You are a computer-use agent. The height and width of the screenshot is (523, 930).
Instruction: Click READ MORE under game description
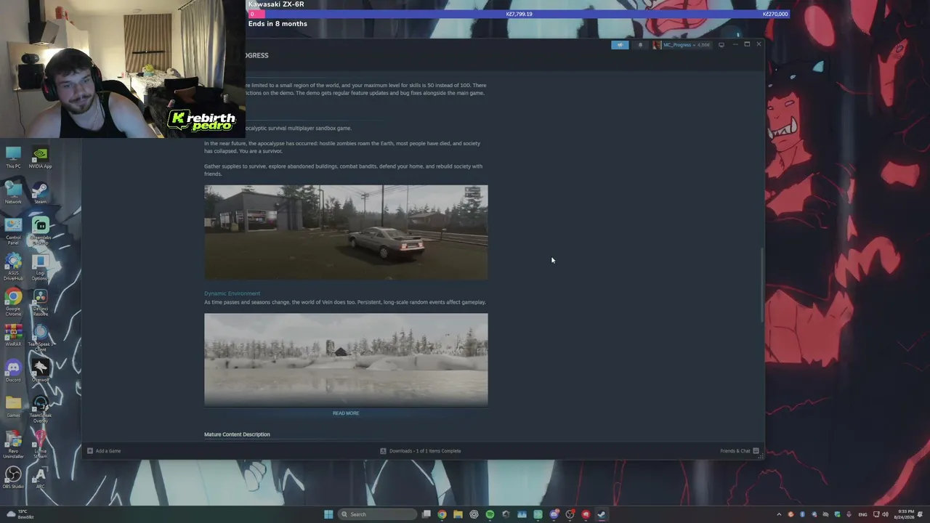(x=346, y=413)
